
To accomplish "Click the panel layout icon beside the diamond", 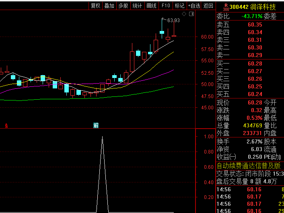I will coord(191,14).
